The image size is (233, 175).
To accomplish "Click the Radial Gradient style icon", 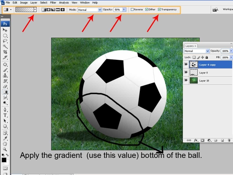I will coord(49,10).
